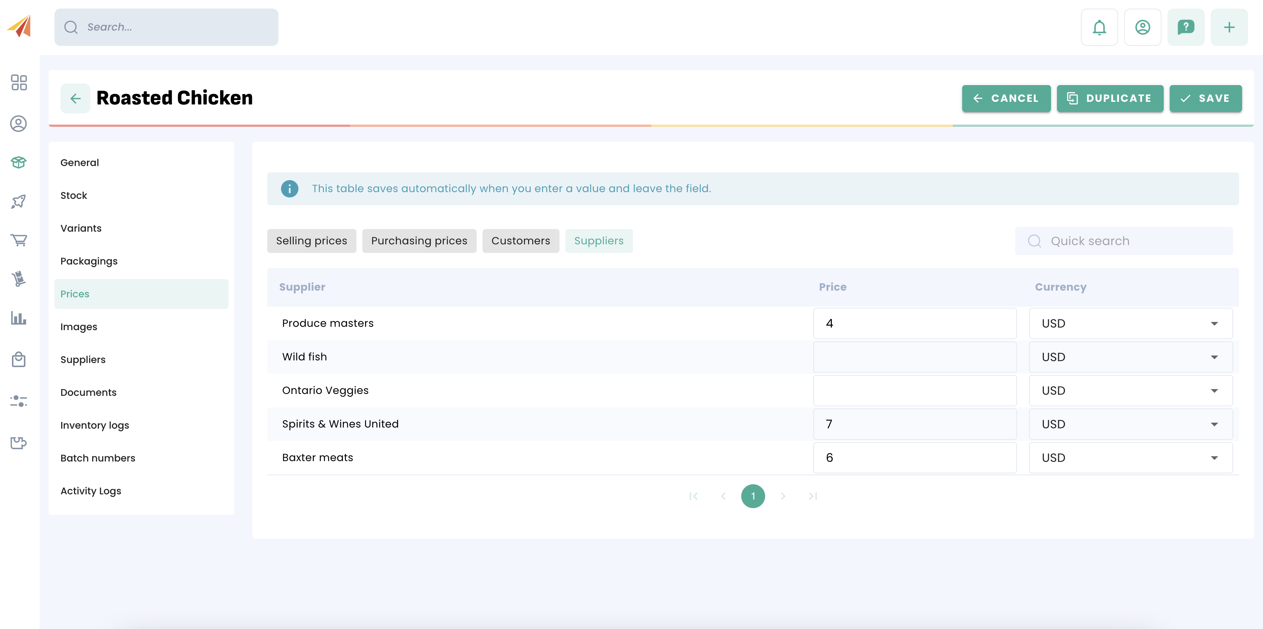Expand currency dropdown for Wild fish
The height and width of the screenshot is (629, 1263).
click(1130, 357)
